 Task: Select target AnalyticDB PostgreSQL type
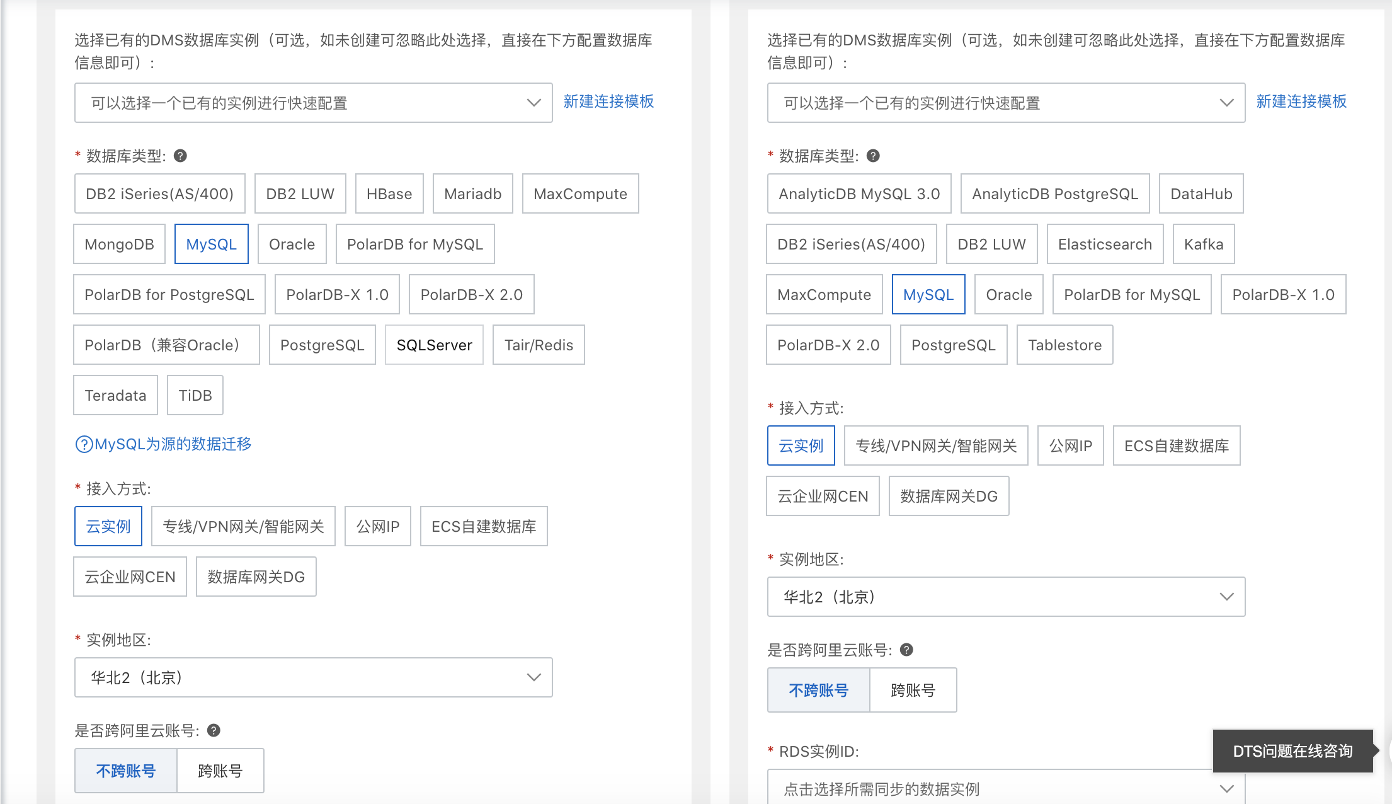pos(1055,193)
